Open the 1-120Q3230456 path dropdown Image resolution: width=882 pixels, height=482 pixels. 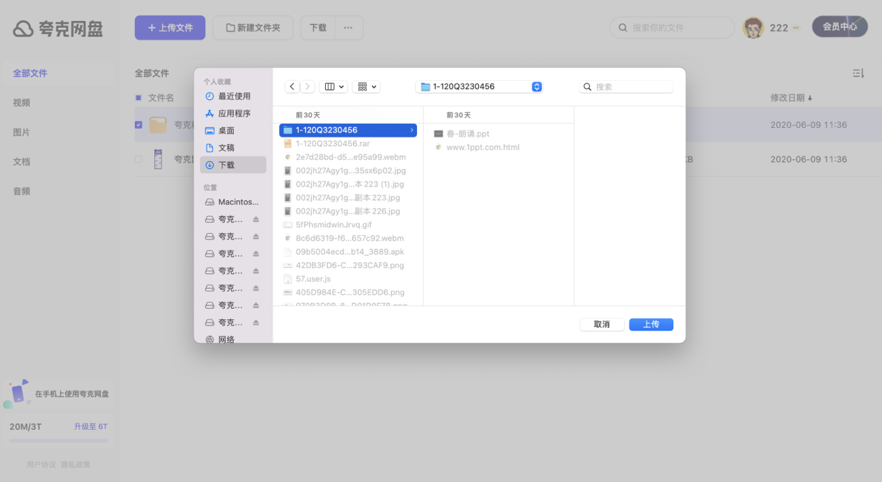pyautogui.click(x=536, y=86)
